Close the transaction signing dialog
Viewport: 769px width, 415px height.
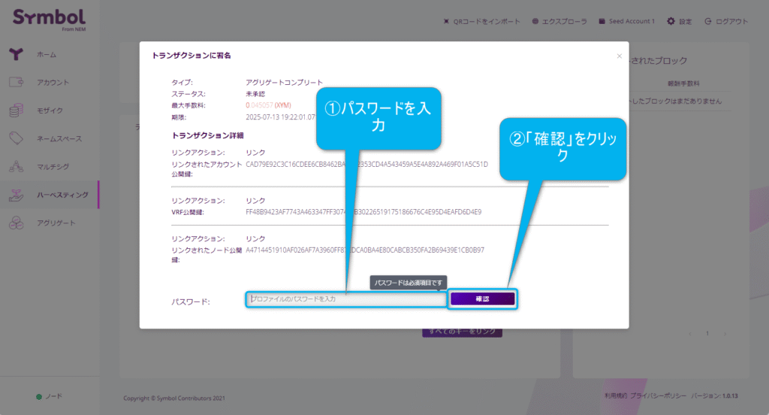click(x=620, y=56)
